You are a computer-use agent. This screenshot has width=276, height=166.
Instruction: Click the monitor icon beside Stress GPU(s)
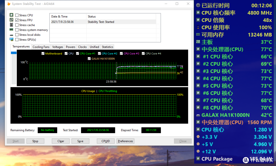click(x=11, y=39)
